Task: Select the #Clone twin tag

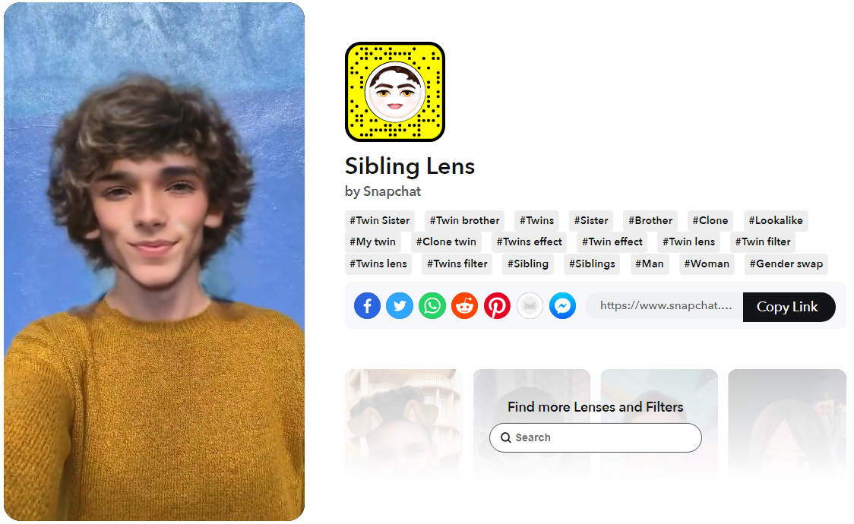Action: [446, 241]
